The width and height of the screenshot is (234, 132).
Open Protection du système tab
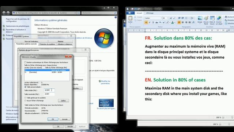pos(47,44)
